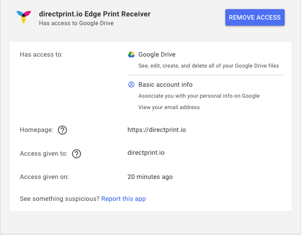Click the directprint.io butterfly logo icon
Viewport: 302px width, 236px height.
coord(24,17)
